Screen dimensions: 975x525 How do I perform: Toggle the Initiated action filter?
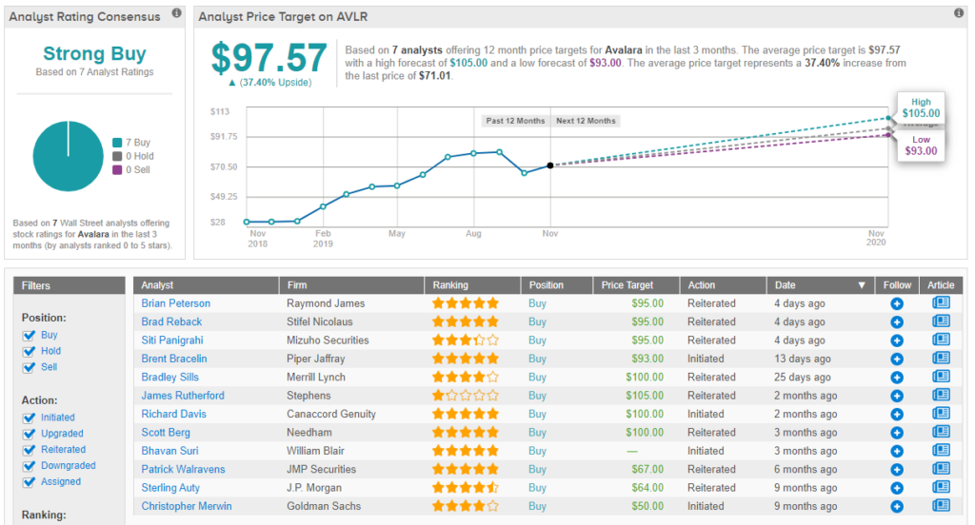29,418
